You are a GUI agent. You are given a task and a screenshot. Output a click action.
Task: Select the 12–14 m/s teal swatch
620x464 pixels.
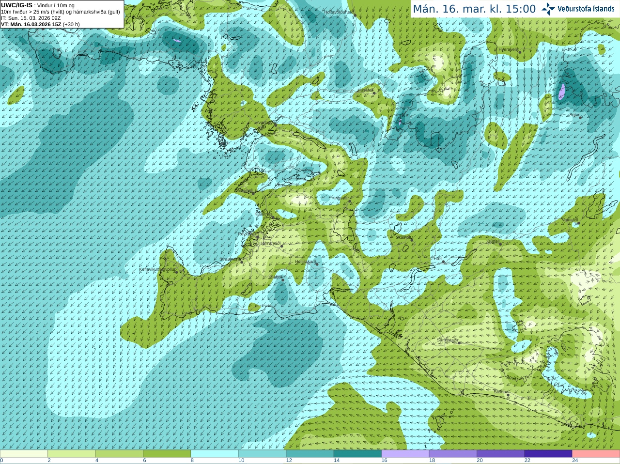click(310, 454)
